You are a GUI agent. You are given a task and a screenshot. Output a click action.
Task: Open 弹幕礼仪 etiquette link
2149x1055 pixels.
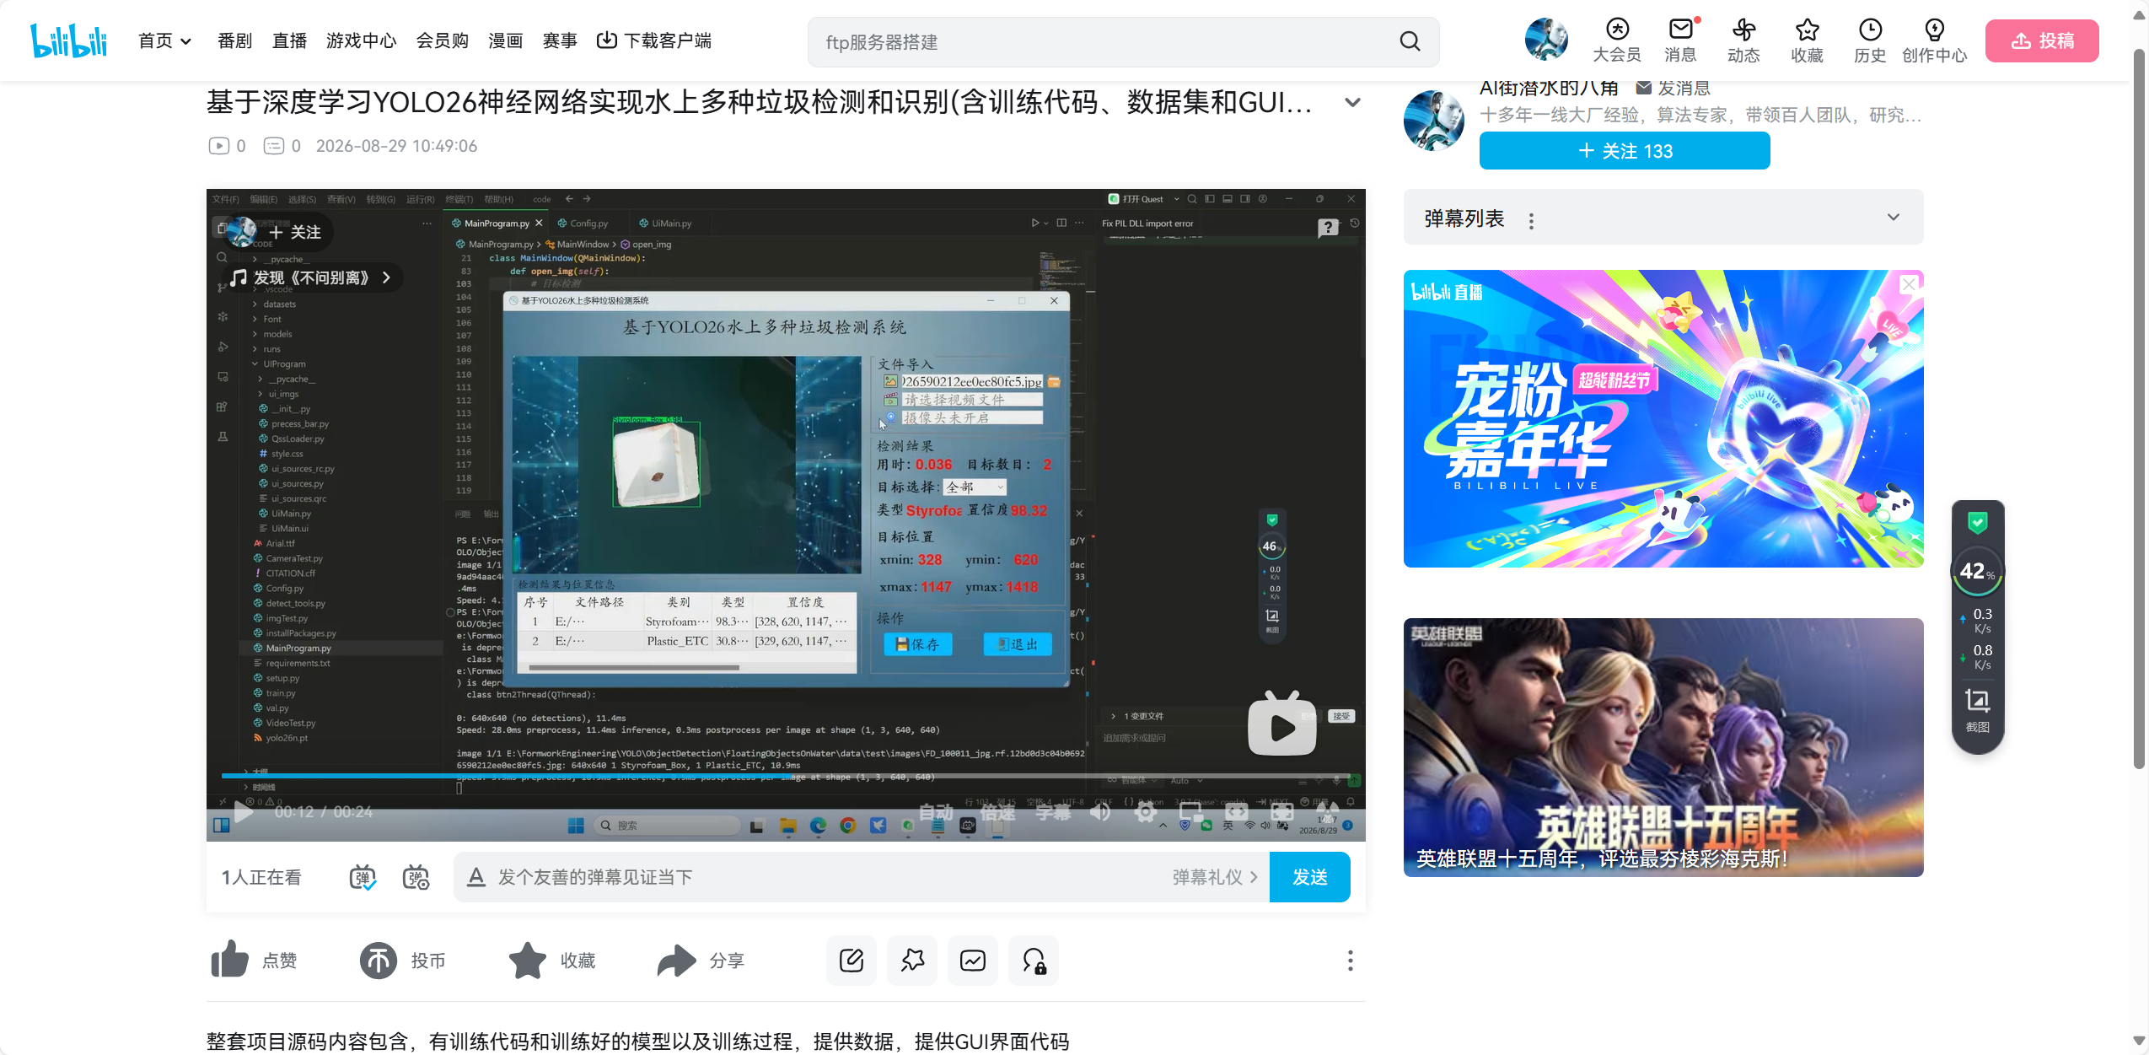pos(1215,877)
